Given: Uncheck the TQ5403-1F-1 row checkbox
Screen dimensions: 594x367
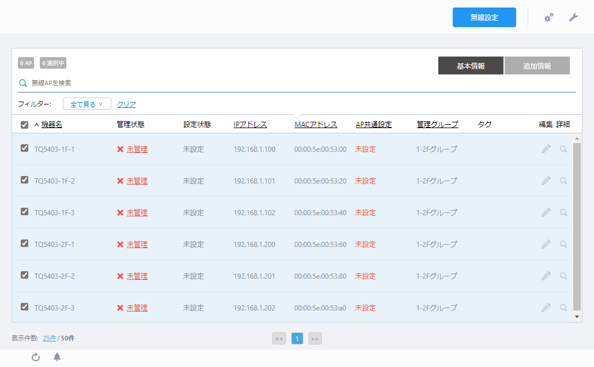Looking at the screenshot, I should (24, 148).
